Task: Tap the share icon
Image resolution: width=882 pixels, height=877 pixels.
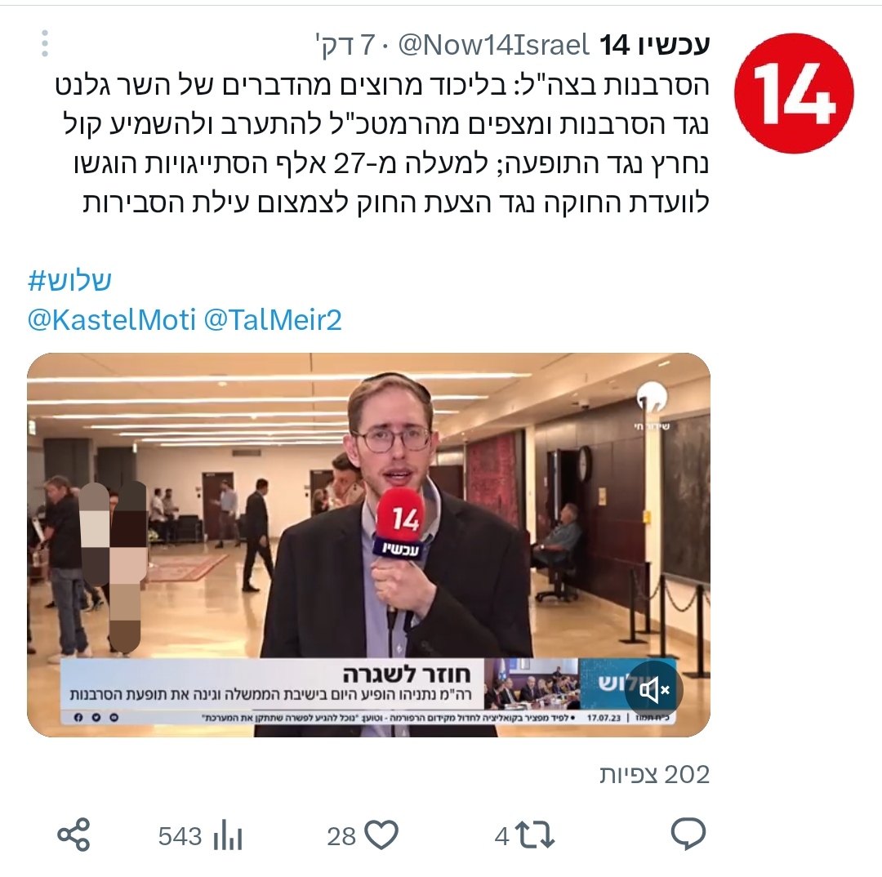Action: tap(73, 835)
